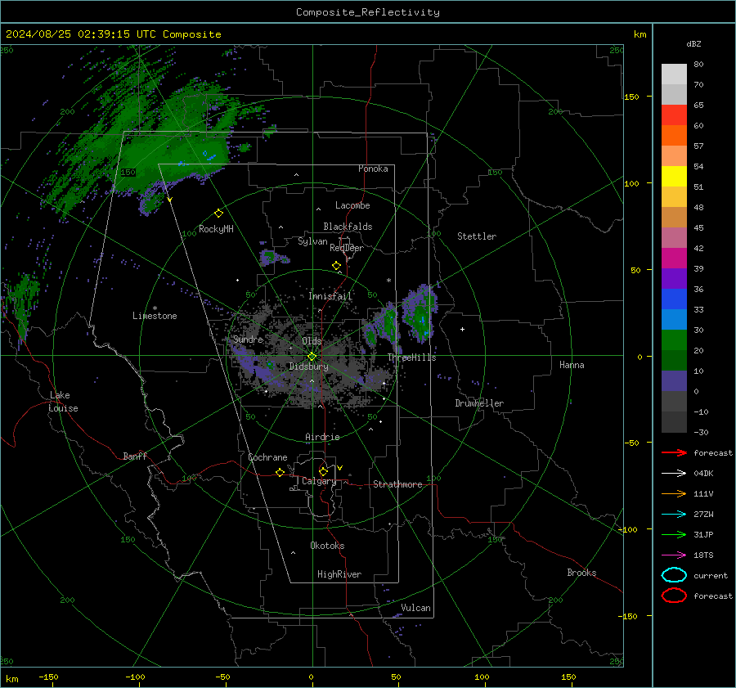
Task: Click the yellow diamond marker below Cochrane
Action: pyautogui.click(x=280, y=473)
